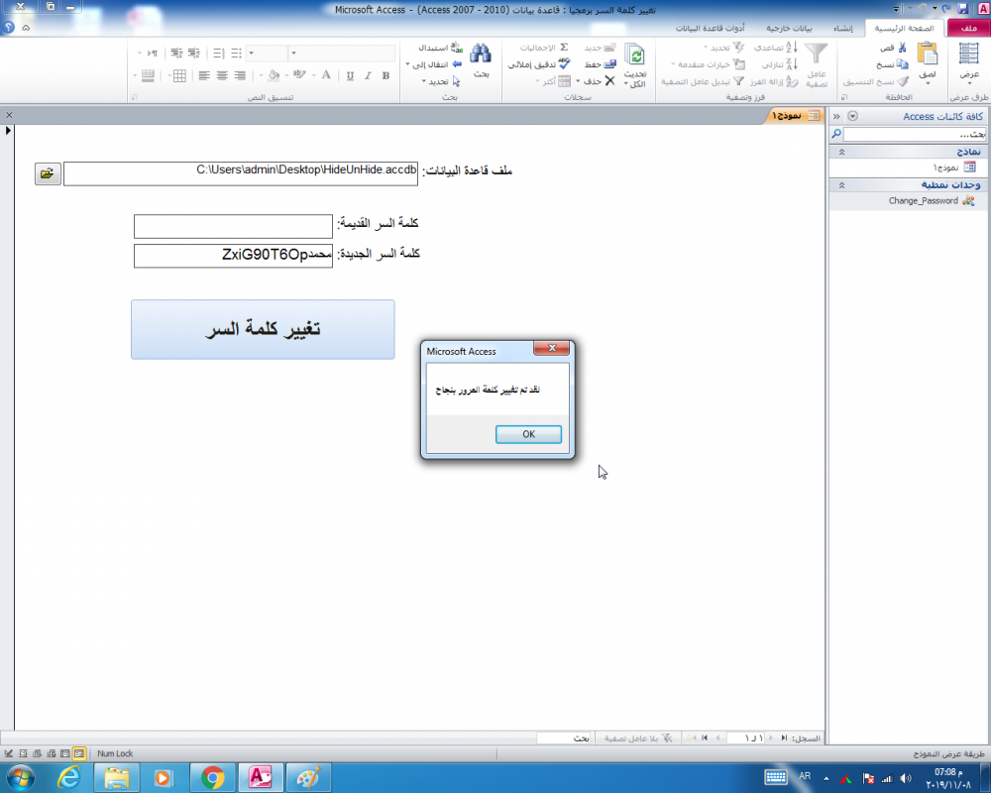Sort ascending with تصاعدي button
This screenshot has width=991, height=793.
(x=775, y=48)
